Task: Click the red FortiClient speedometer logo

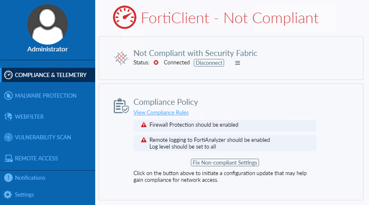Action: [125, 17]
